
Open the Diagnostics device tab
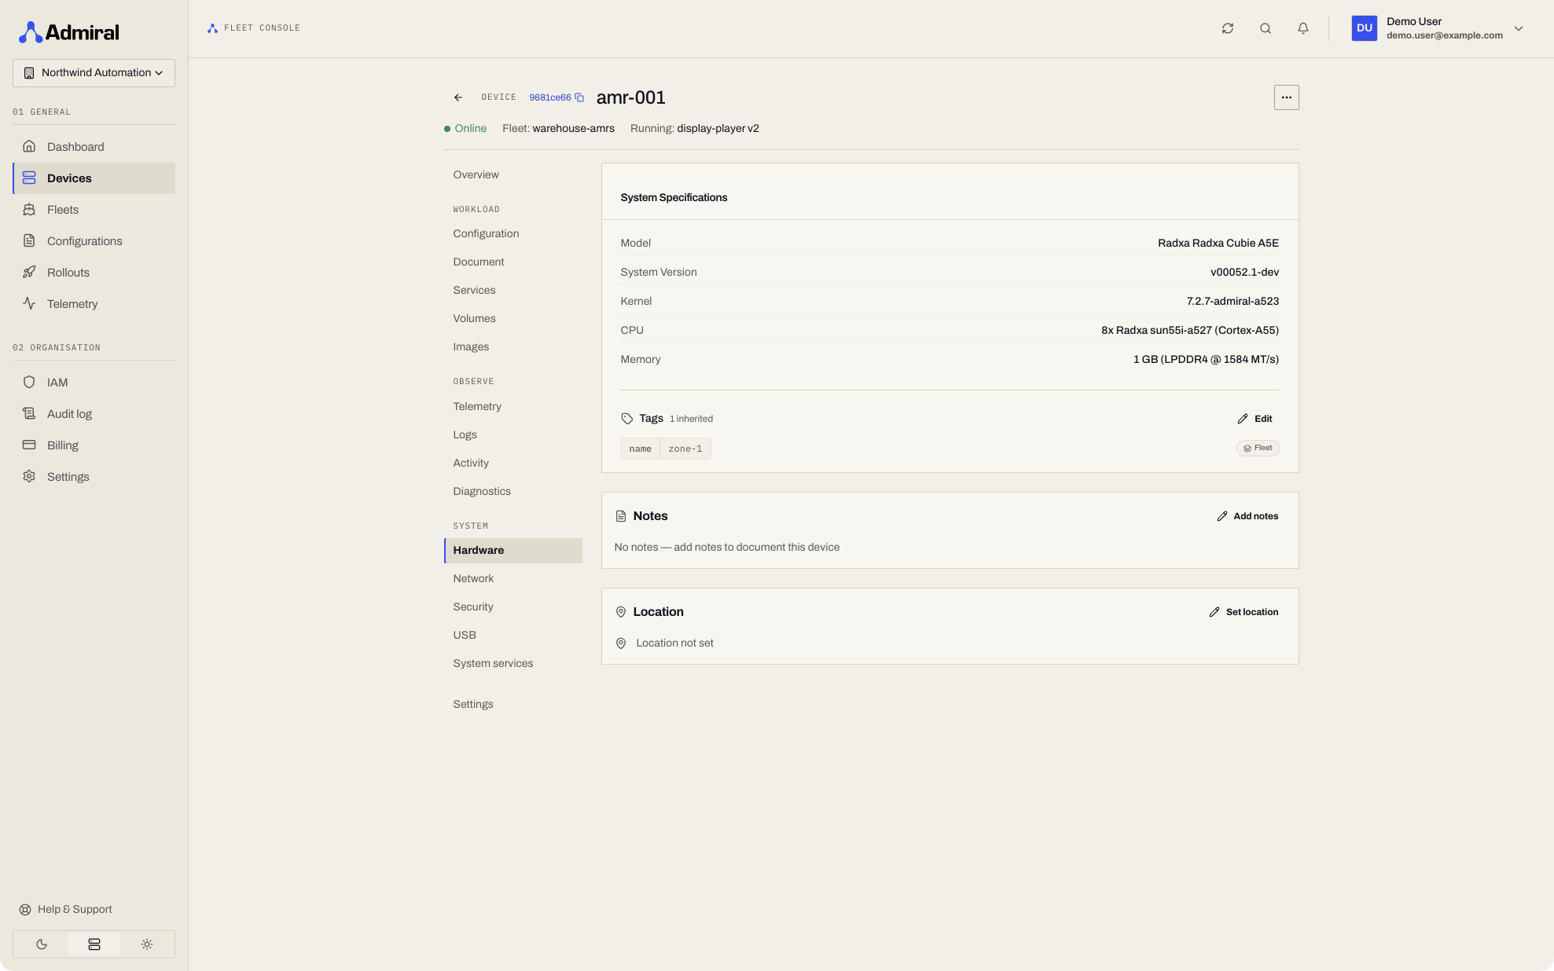pos(512,492)
